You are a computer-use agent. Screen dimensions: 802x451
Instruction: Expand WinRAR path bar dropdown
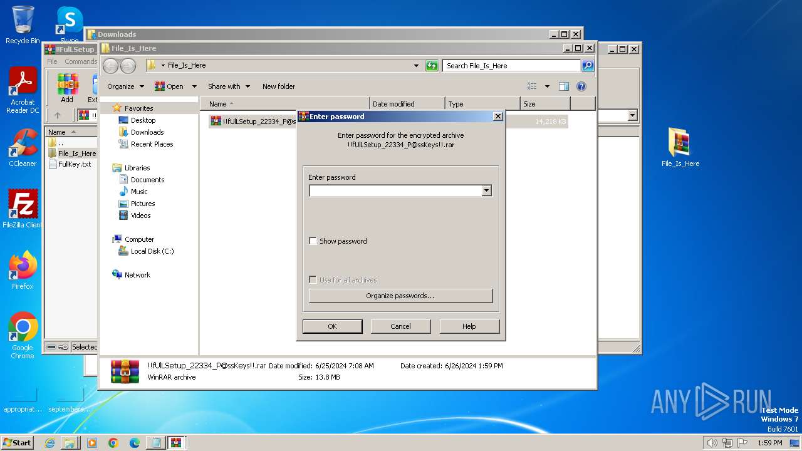click(632, 115)
